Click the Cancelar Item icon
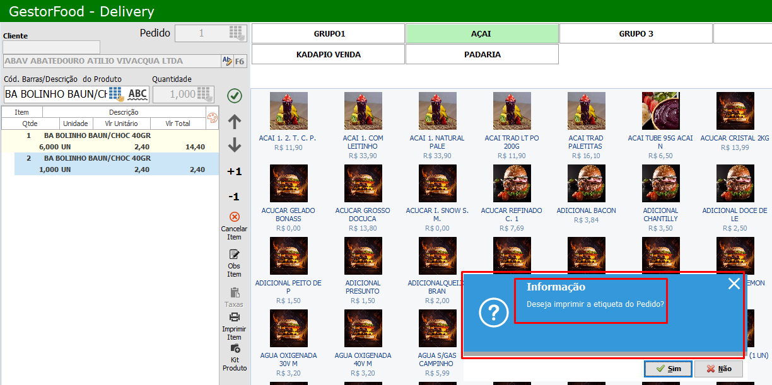 (x=234, y=217)
